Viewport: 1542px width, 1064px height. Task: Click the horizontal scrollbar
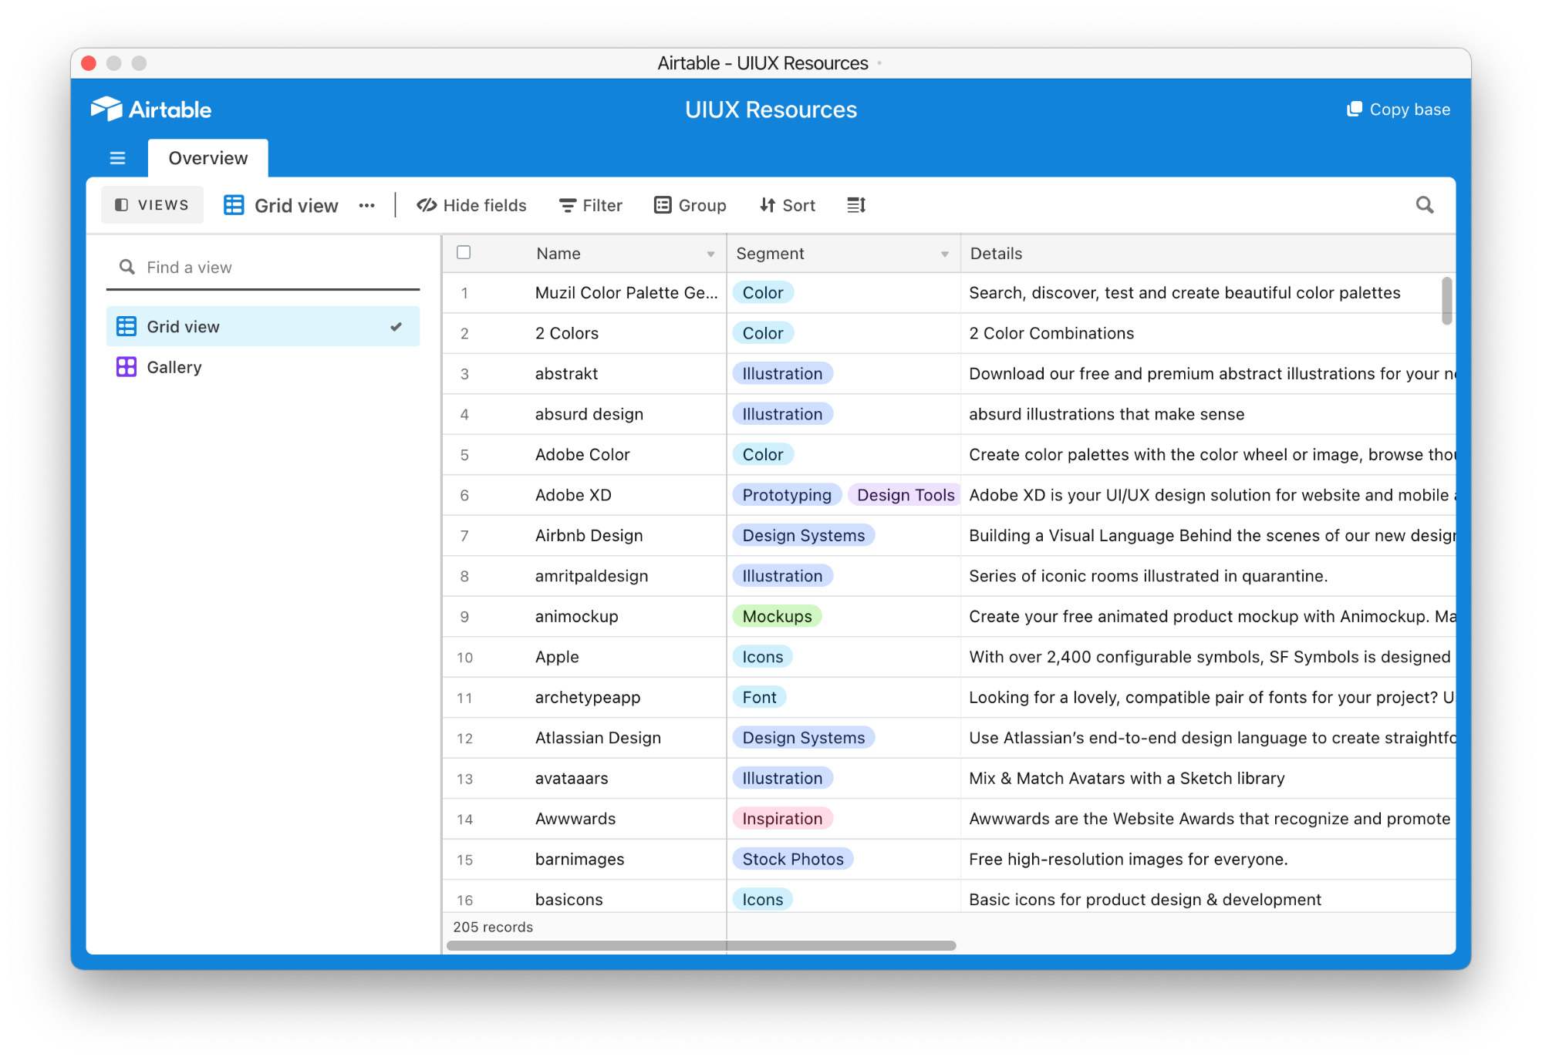[x=701, y=945]
